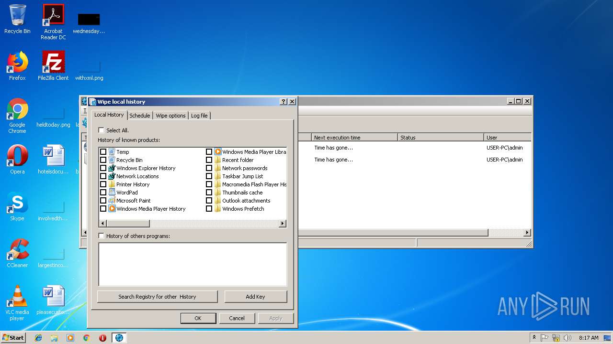Switch to the Schedule tab

pos(140,115)
